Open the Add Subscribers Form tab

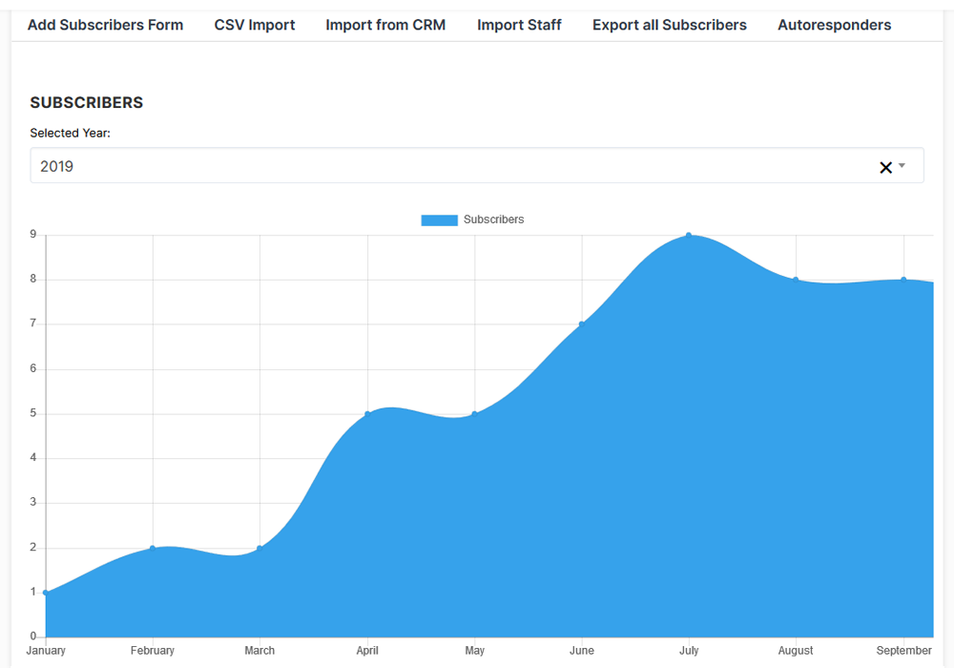pos(105,25)
